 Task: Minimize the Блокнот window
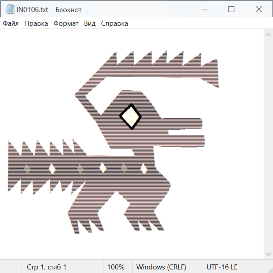204,9
